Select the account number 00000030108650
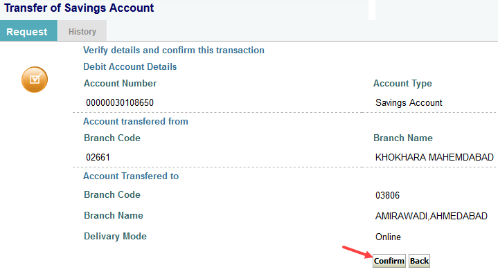Image resolution: width=498 pixels, height=274 pixels. point(120,102)
